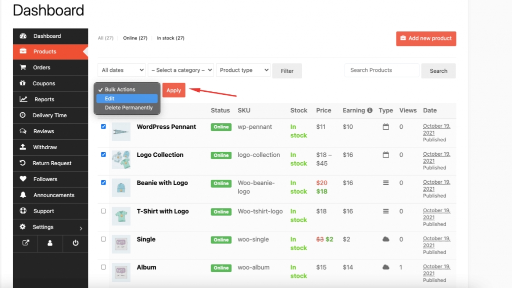Uncheck the WordPress Pennant row checkbox
The width and height of the screenshot is (512, 288).
(x=103, y=127)
